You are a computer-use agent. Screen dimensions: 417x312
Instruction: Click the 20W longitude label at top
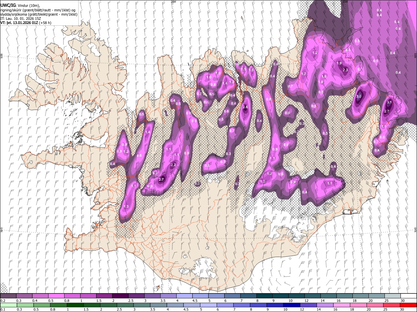tap(173, 2)
